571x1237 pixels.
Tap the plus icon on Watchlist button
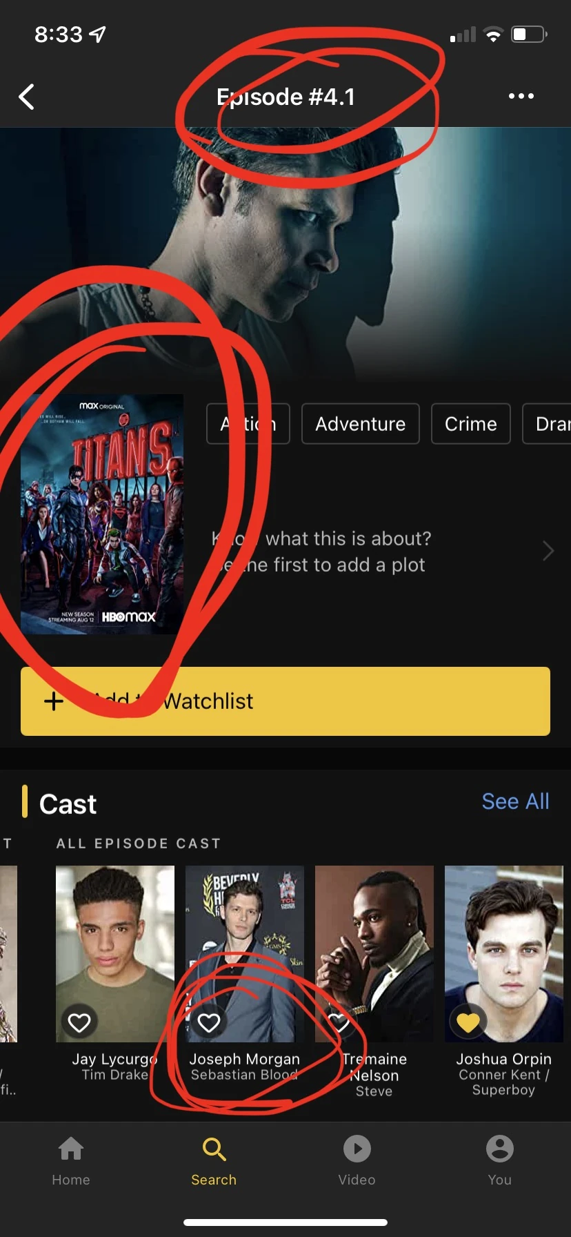pyautogui.click(x=53, y=701)
